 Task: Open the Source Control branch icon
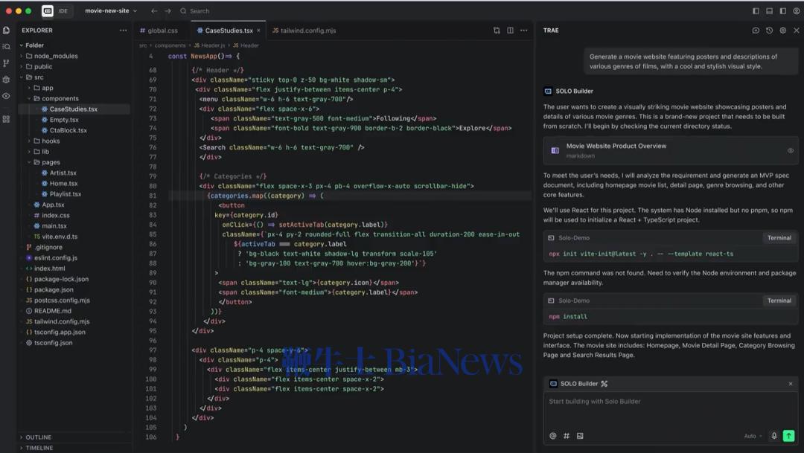click(x=6, y=63)
